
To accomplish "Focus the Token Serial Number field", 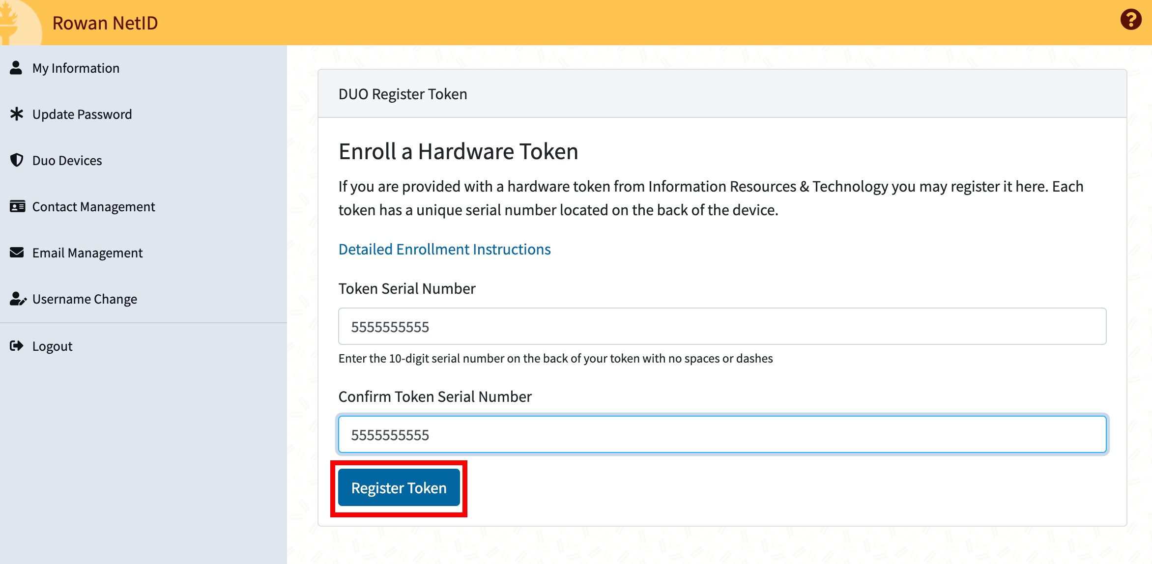I will (x=722, y=327).
